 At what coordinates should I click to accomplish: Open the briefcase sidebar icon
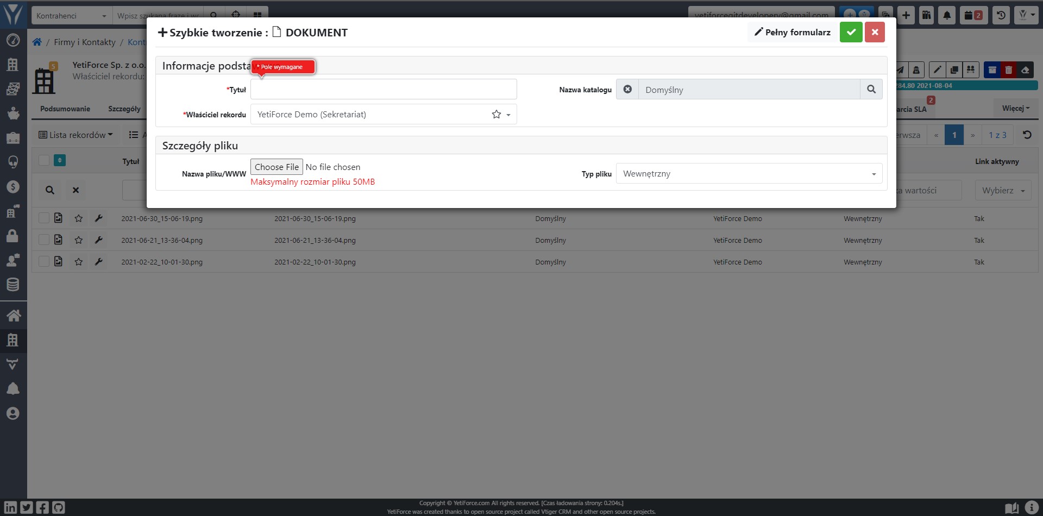point(13,138)
